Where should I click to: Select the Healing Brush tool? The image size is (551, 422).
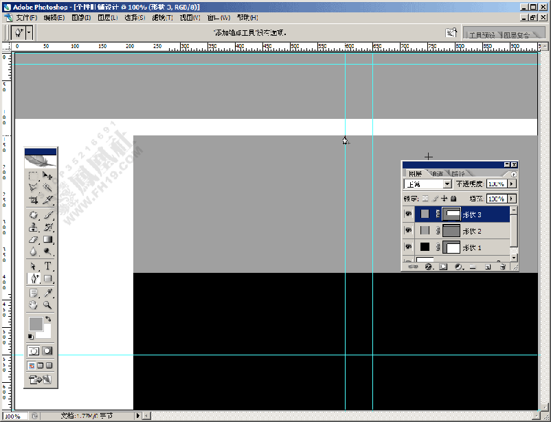(34, 215)
